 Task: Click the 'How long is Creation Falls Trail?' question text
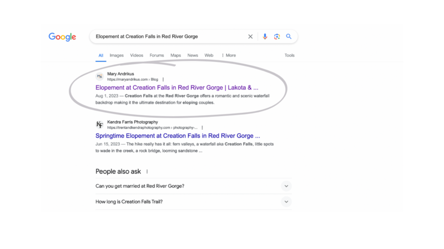click(129, 202)
